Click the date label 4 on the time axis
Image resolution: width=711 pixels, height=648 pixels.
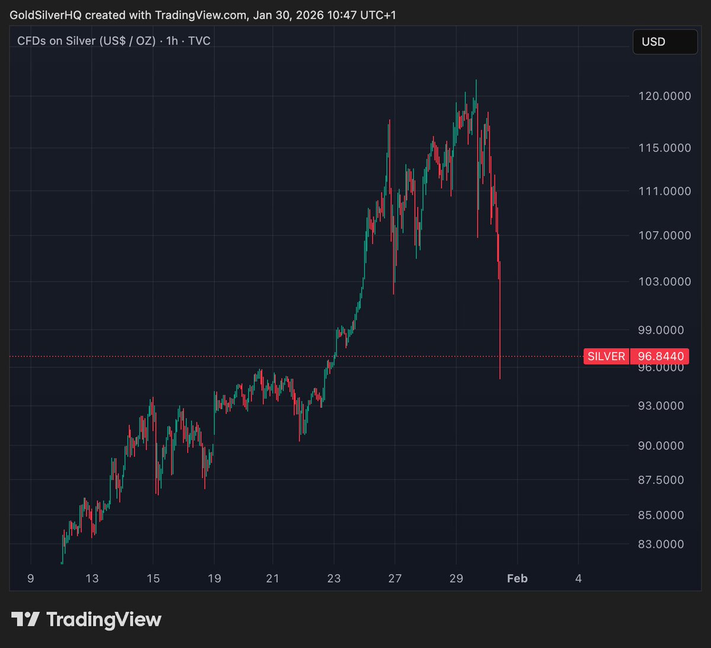click(578, 579)
